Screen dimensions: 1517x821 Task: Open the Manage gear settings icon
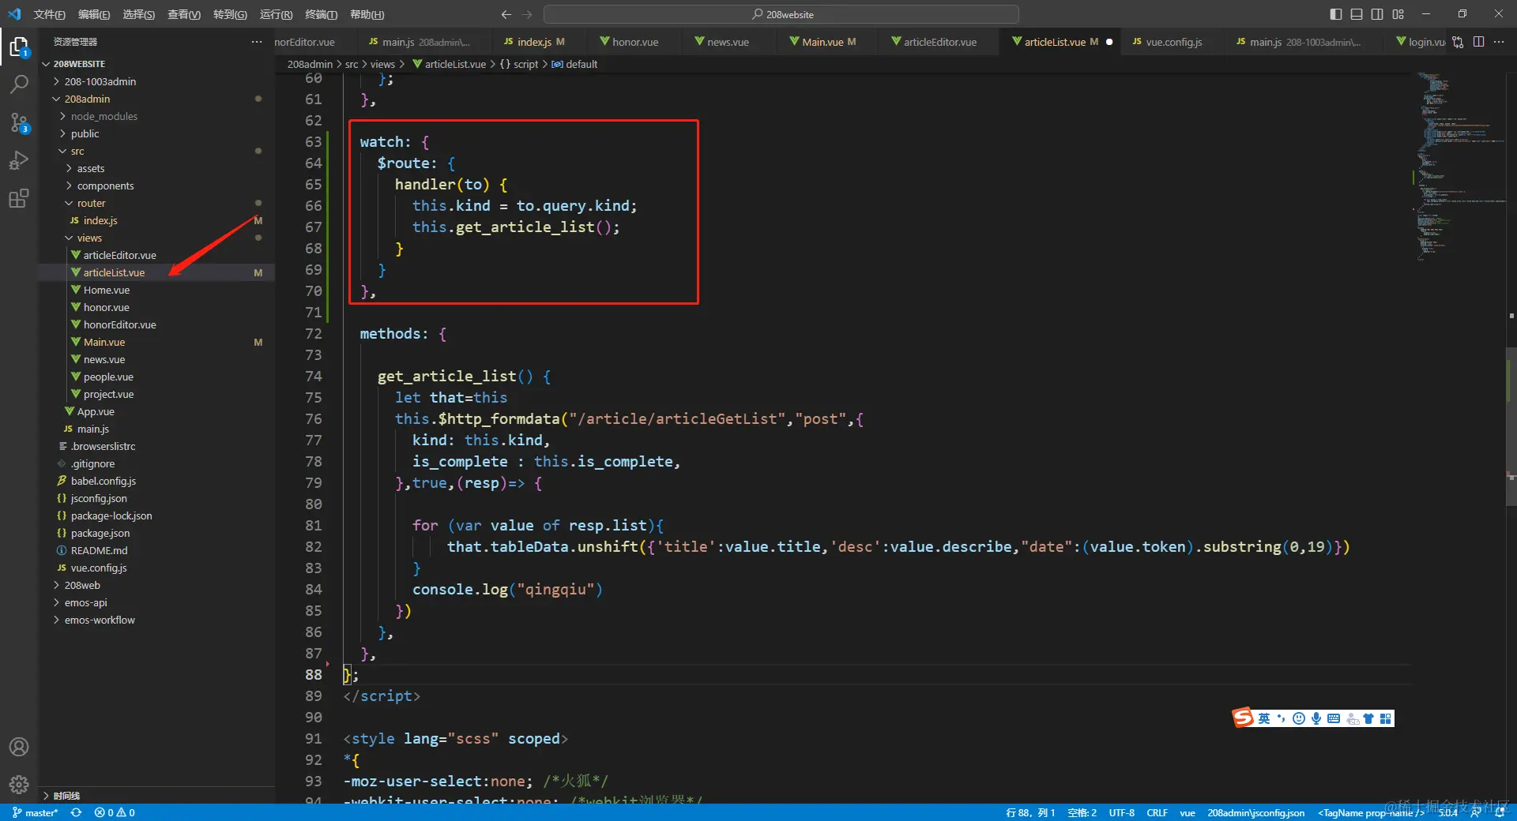(x=19, y=785)
